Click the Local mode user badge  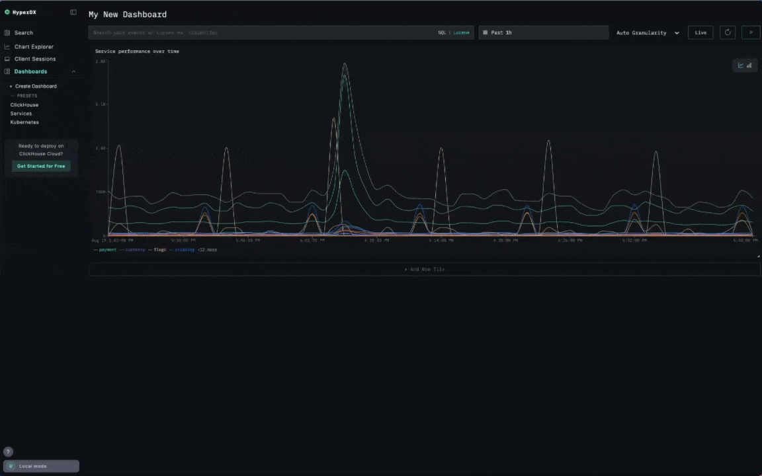(41, 466)
